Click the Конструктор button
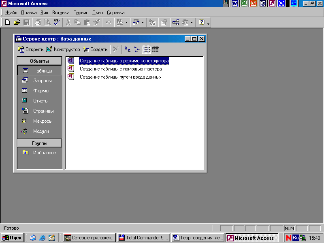 (x=63, y=49)
